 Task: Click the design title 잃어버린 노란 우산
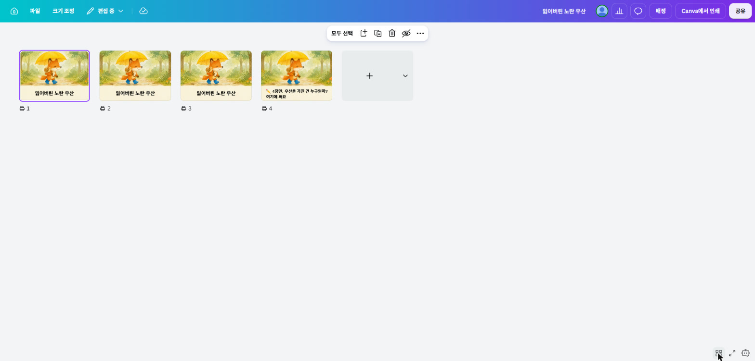(564, 11)
